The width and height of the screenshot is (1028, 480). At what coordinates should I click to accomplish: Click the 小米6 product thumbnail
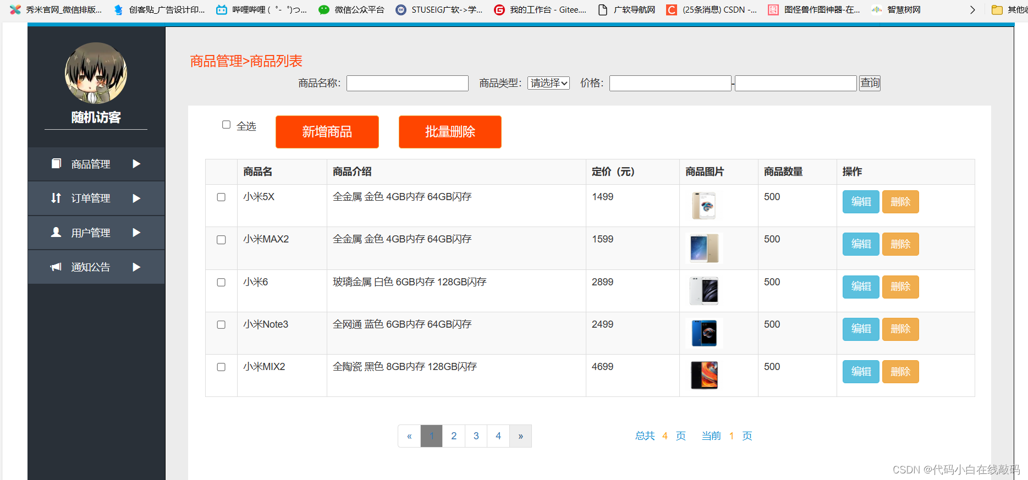[x=704, y=291]
